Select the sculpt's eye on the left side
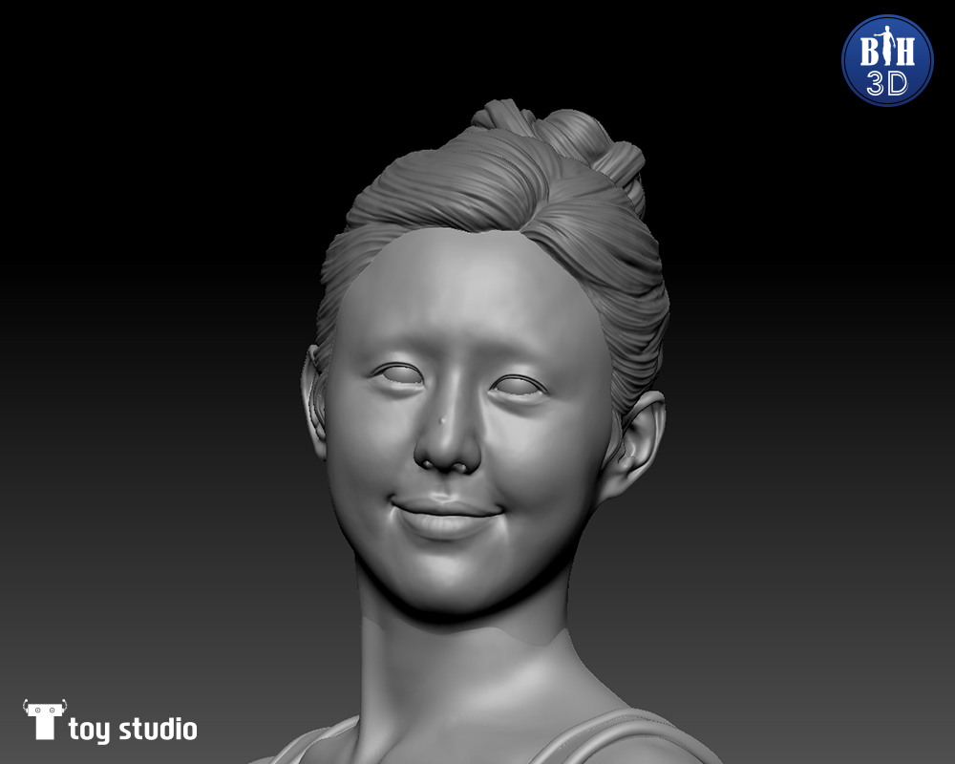The width and height of the screenshot is (955, 764). 399,375
